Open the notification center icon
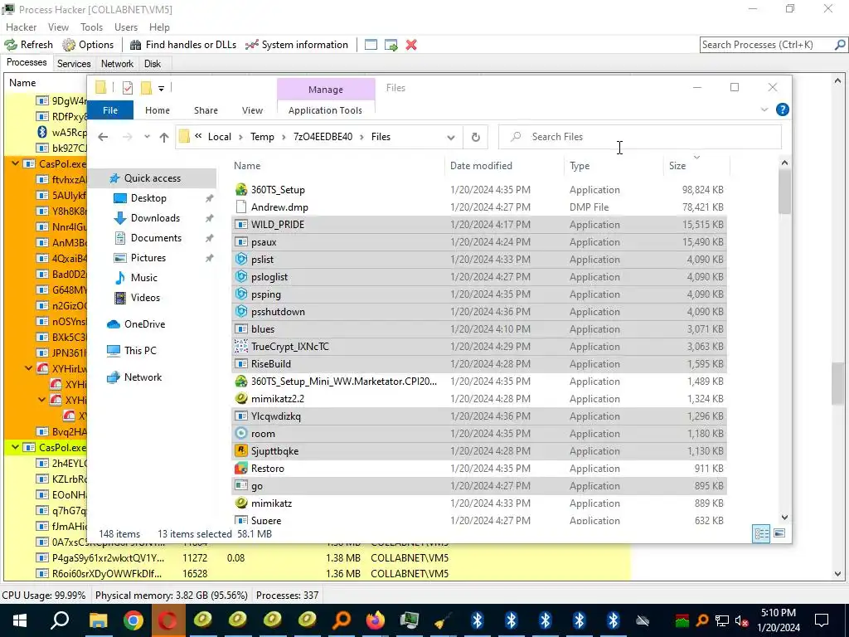The height and width of the screenshot is (637, 849). pyautogui.click(x=822, y=620)
